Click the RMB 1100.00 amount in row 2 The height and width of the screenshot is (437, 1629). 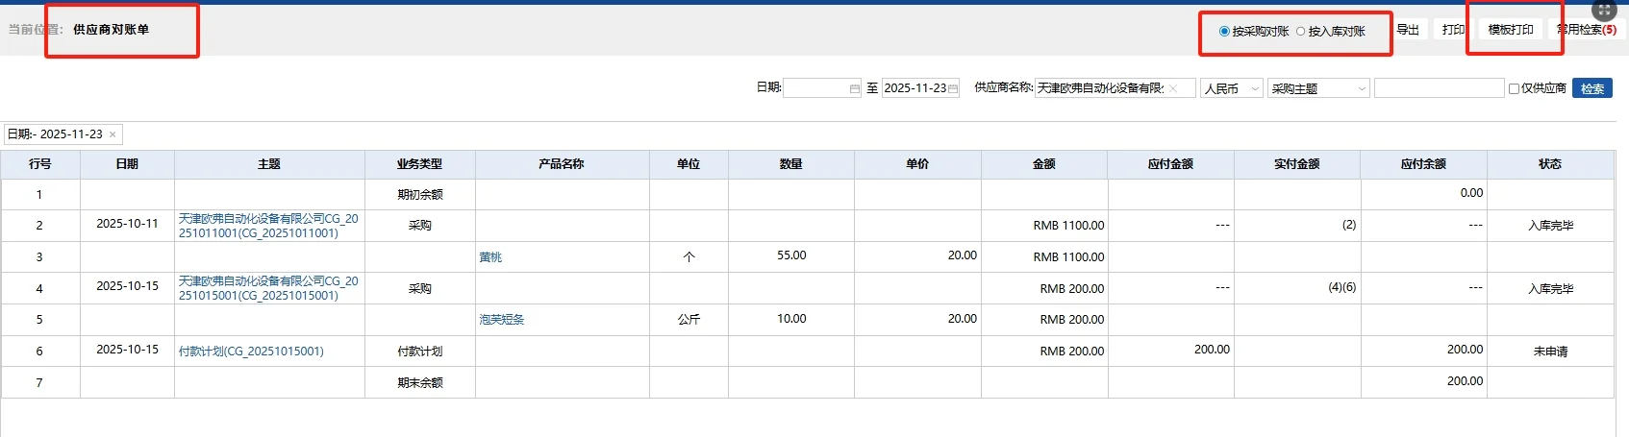point(1068,226)
